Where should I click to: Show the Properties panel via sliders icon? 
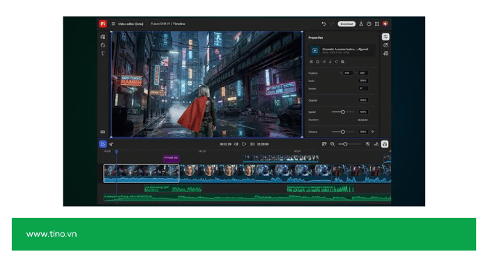386,37
